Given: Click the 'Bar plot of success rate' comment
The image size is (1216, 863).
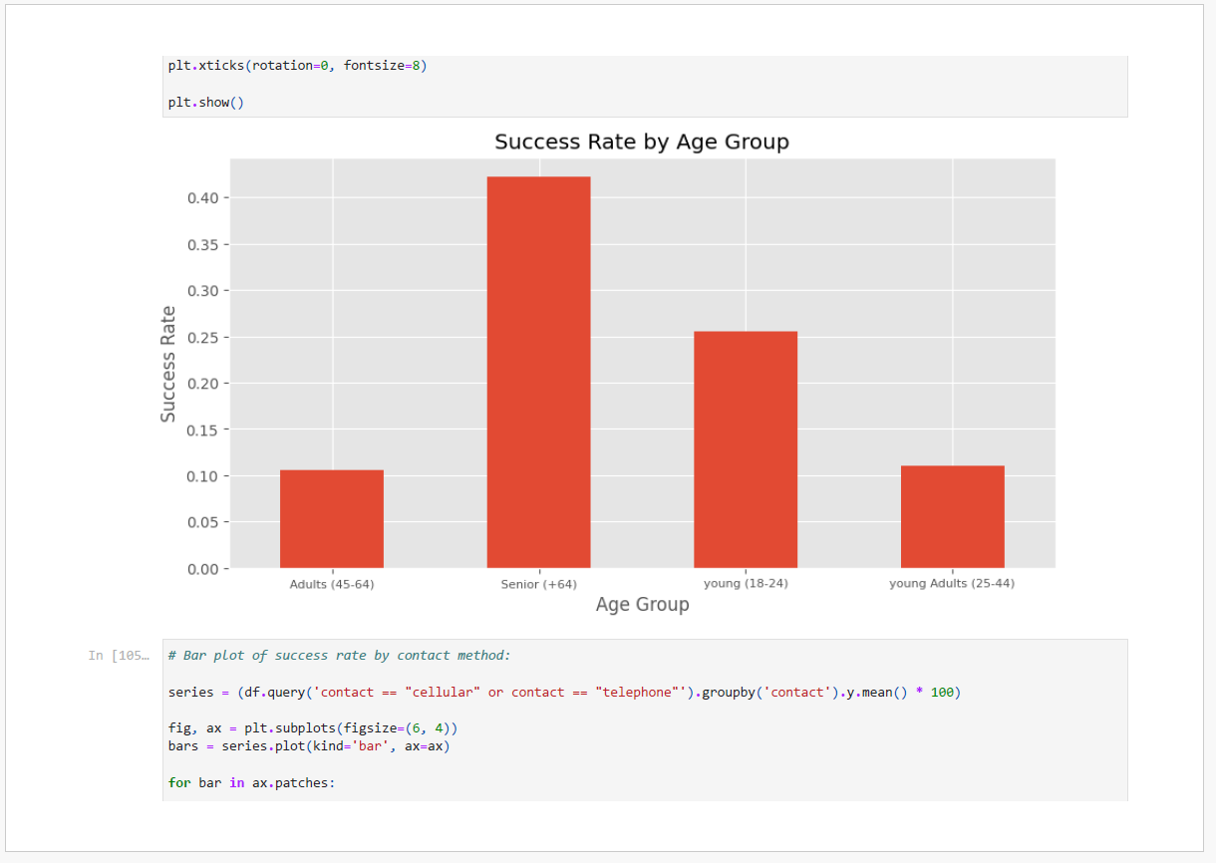Looking at the screenshot, I should (339, 655).
